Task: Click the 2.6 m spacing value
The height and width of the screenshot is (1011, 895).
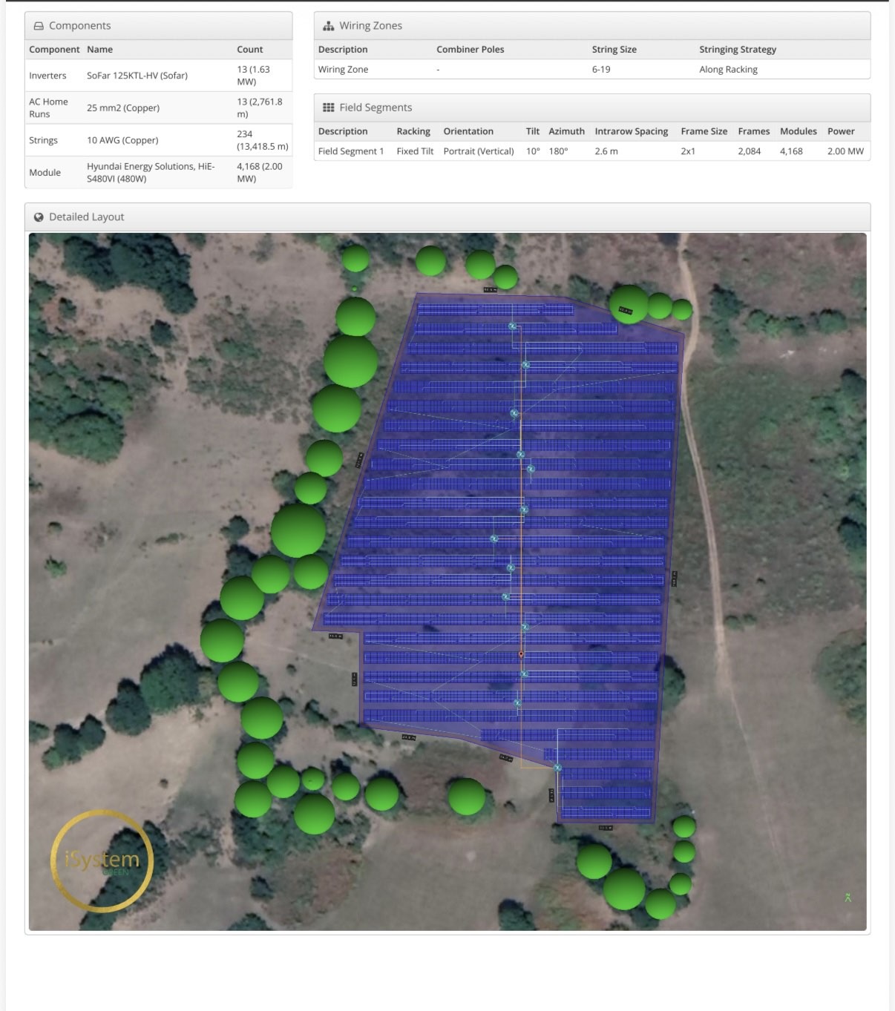Action: pyautogui.click(x=606, y=151)
